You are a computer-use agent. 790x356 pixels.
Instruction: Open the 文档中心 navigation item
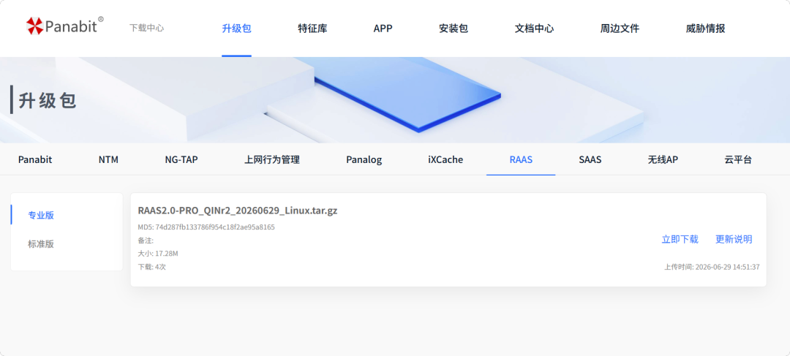point(534,29)
